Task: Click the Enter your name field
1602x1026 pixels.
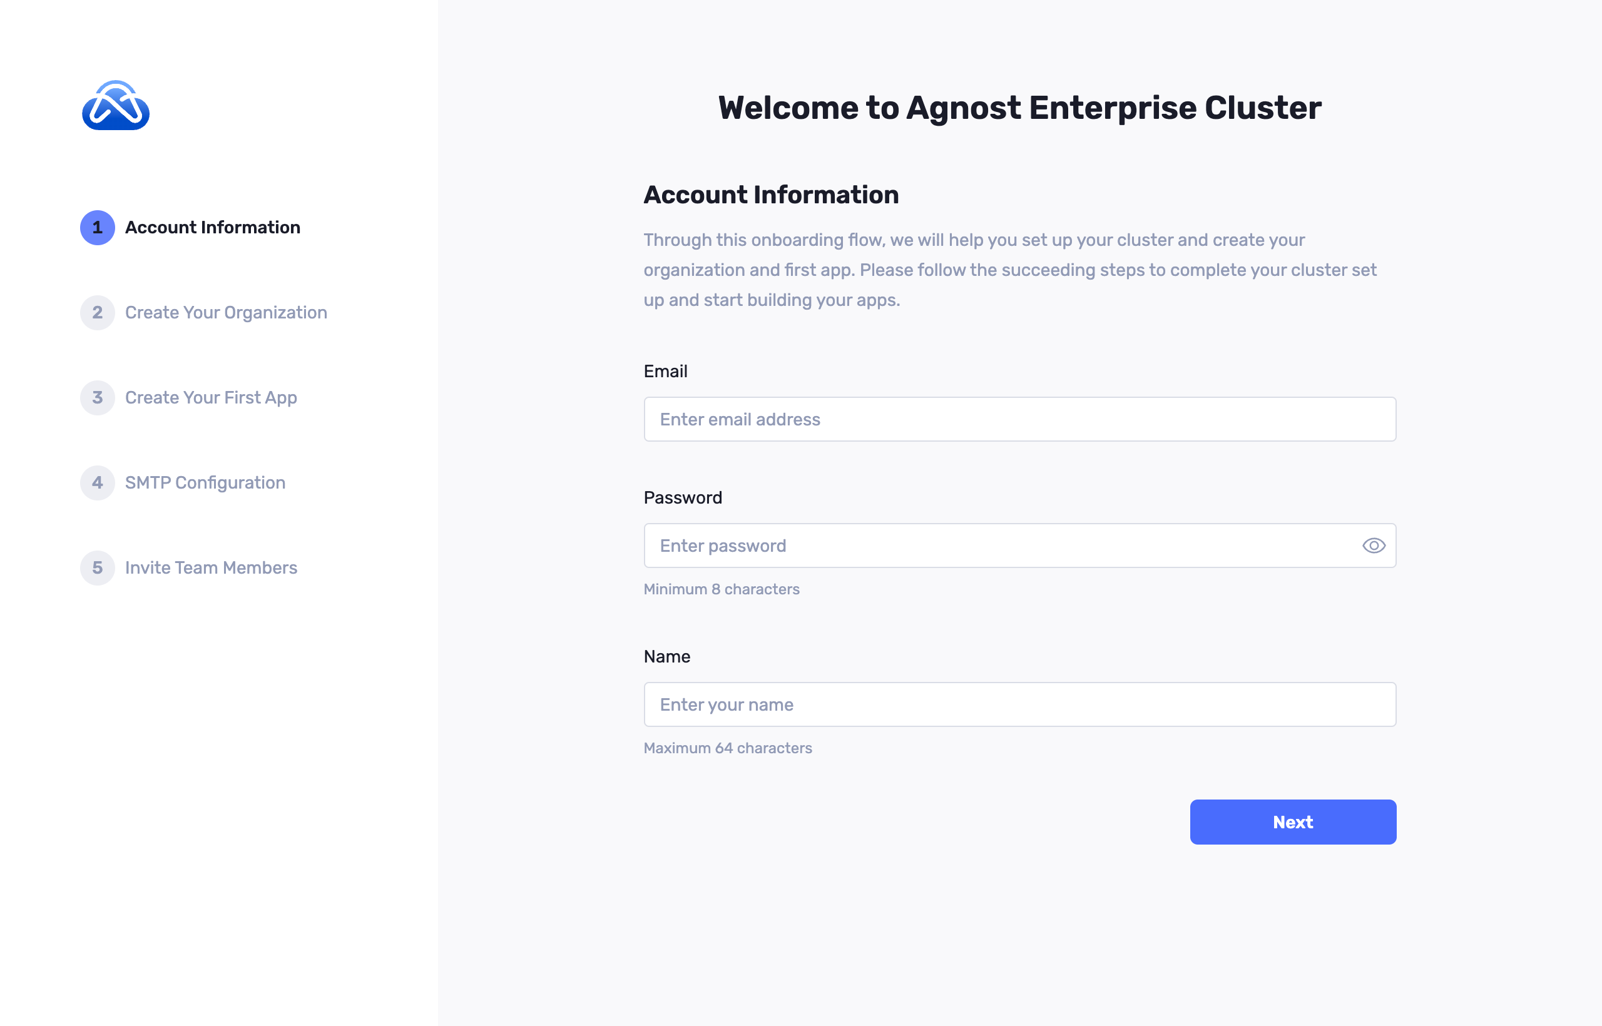Action: pos(1019,704)
